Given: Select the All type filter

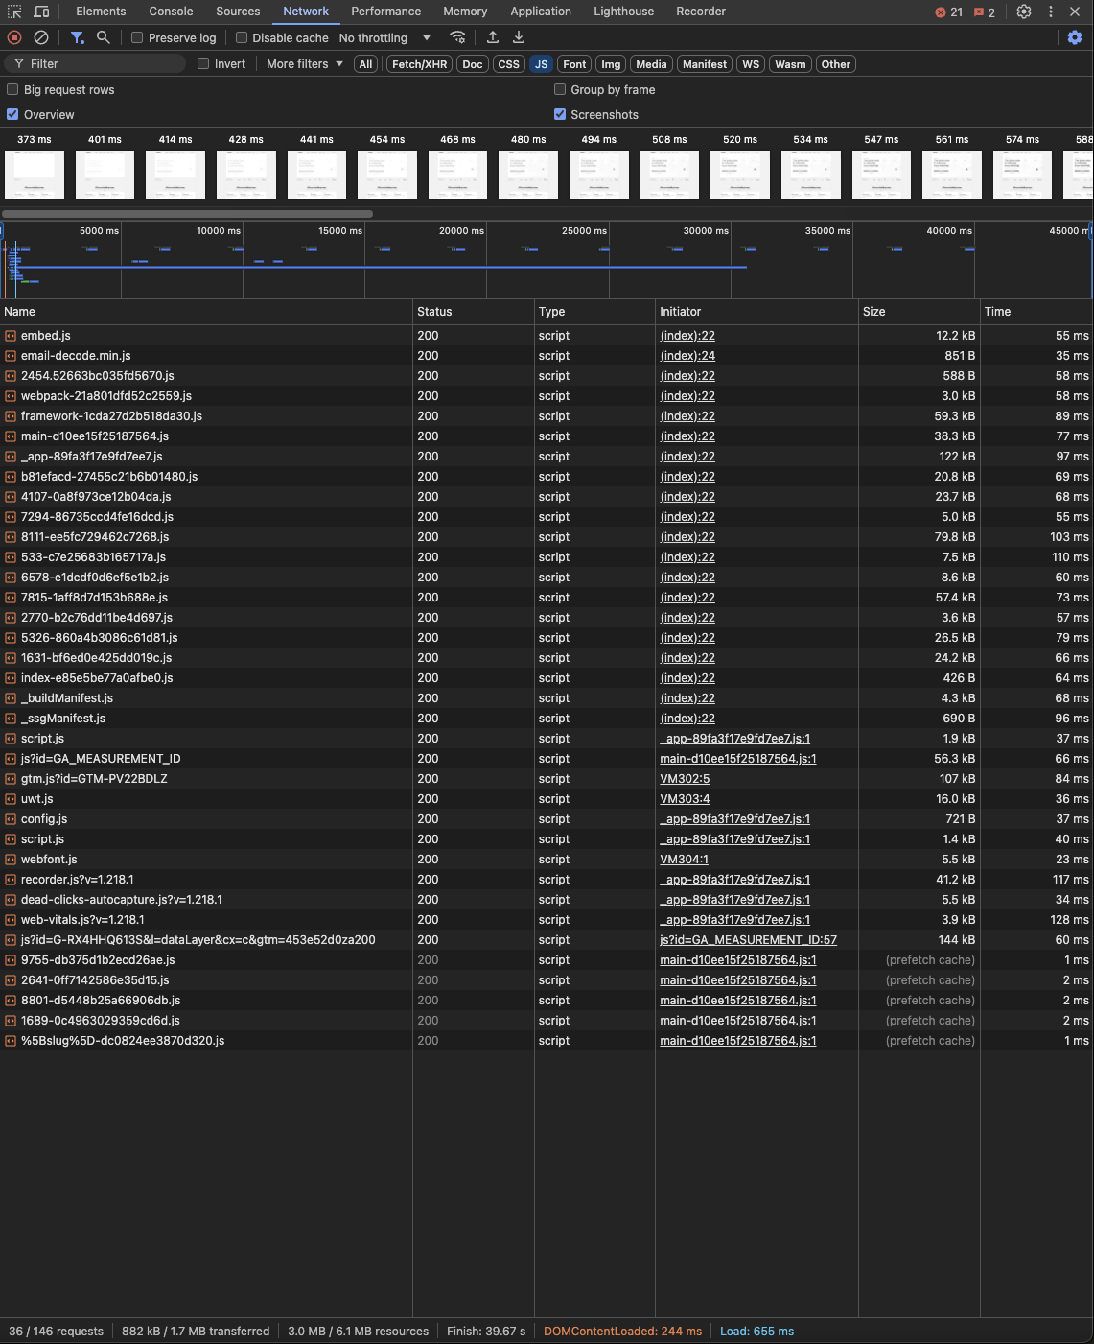Looking at the screenshot, I should point(365,64).
